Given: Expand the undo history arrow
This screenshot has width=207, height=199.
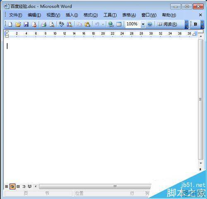Looking at the screenshot, I should [x=103, y=24].
